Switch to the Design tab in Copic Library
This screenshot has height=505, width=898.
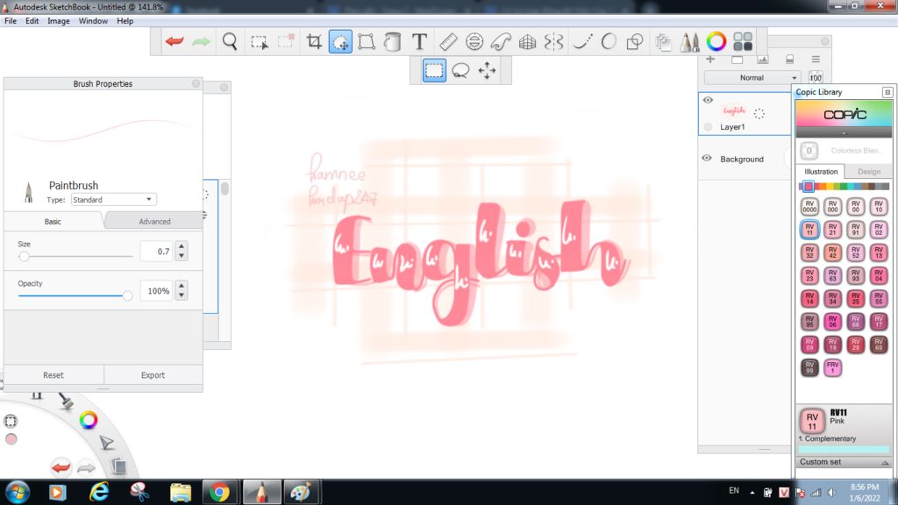pyautogui.click(x=868, y=171)
